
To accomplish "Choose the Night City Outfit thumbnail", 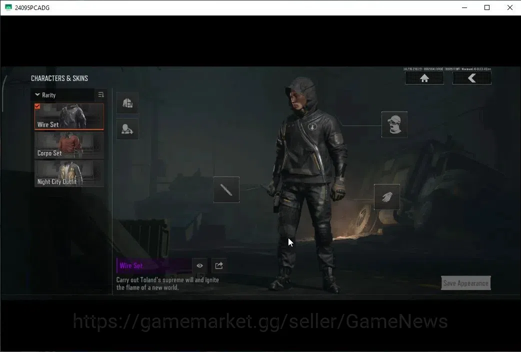I will [69, 174].
